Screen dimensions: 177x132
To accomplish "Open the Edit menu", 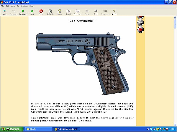I will pyautogui.click(x=7, y=6).
